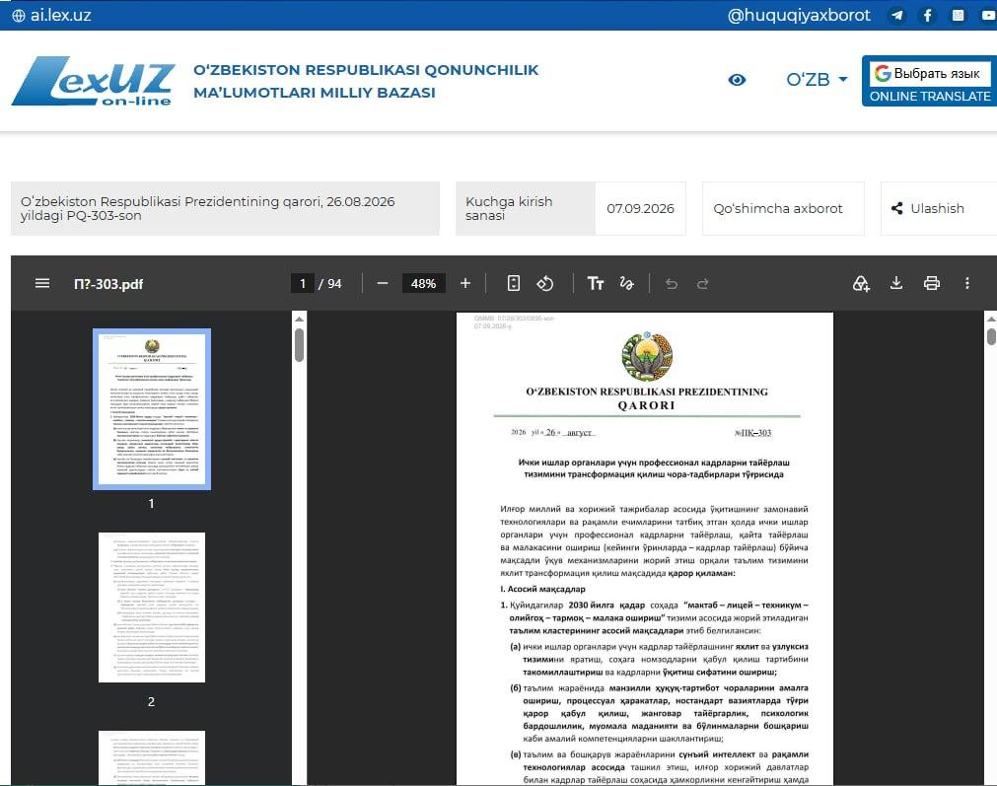Image resolution: width=997 pixels, height=786 pixels.
Task: Click the page number input field
Action: pos(303,284)
